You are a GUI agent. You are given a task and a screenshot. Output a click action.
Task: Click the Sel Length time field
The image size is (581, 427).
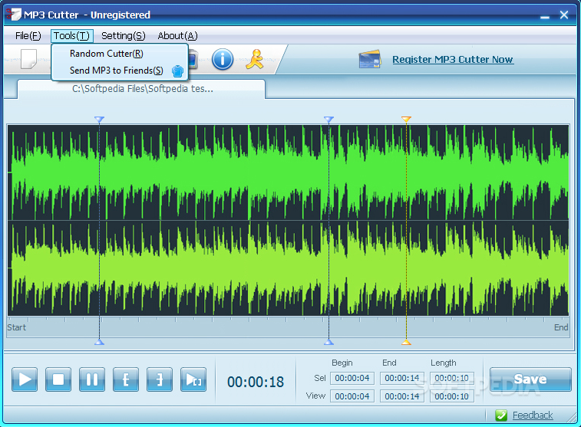[452, 378]
